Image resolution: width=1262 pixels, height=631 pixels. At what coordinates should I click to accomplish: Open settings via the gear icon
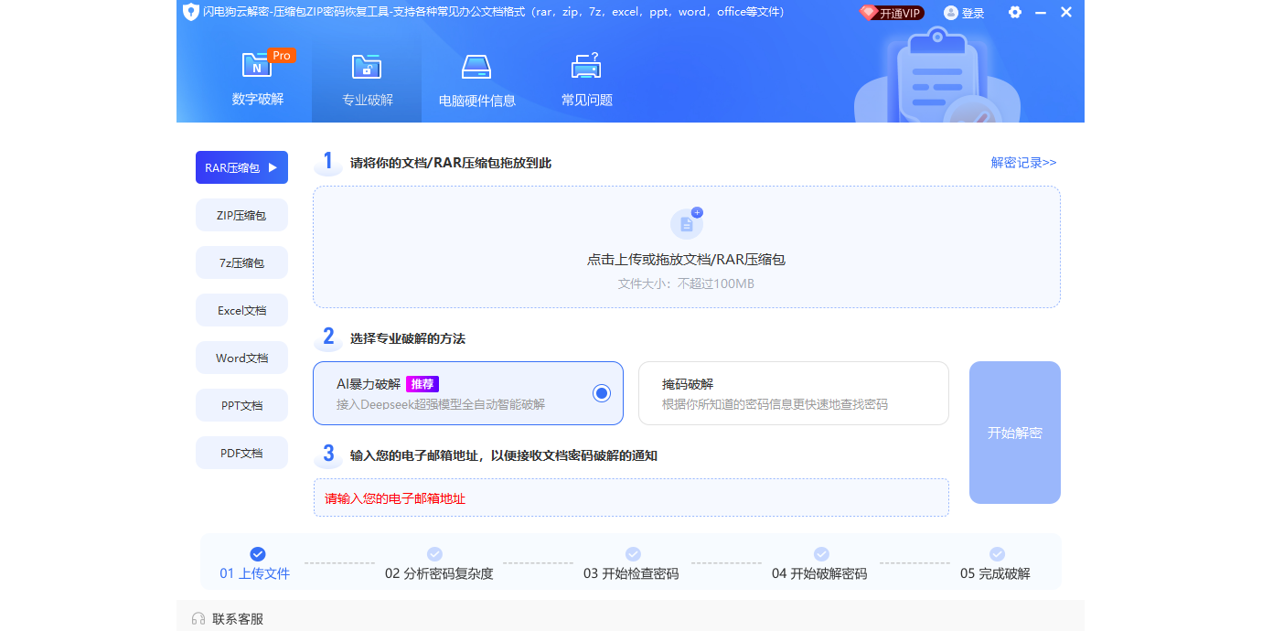point(1014,12)
